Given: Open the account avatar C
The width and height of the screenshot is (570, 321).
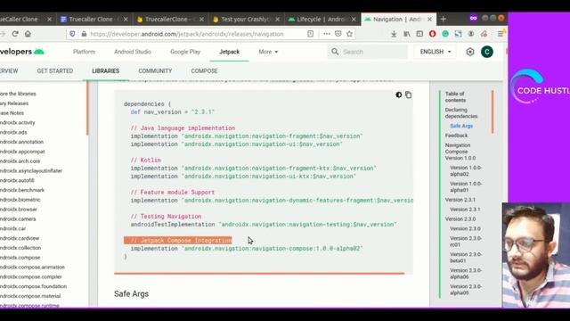Looking at the screenshot, I should tap(487, 52).
